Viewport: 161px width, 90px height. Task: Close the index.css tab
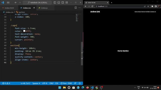coord(34,8)
